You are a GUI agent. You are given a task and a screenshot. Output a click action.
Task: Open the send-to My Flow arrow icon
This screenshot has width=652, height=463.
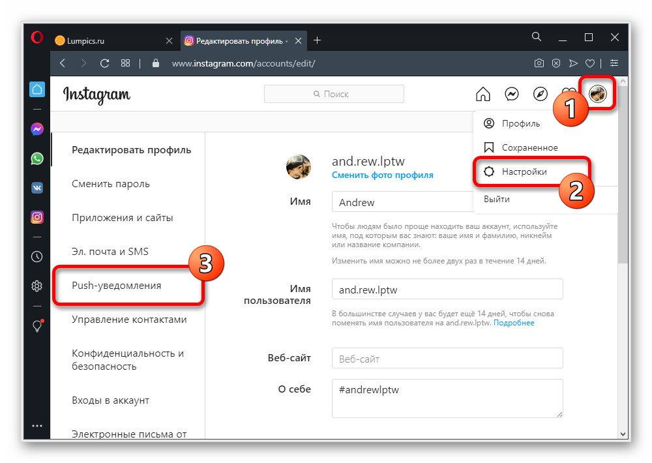573,63
